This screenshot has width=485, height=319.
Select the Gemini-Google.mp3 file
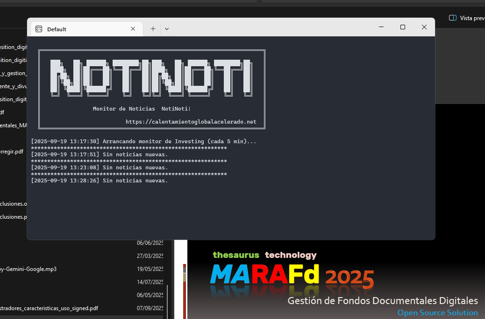tap(28, 269)
